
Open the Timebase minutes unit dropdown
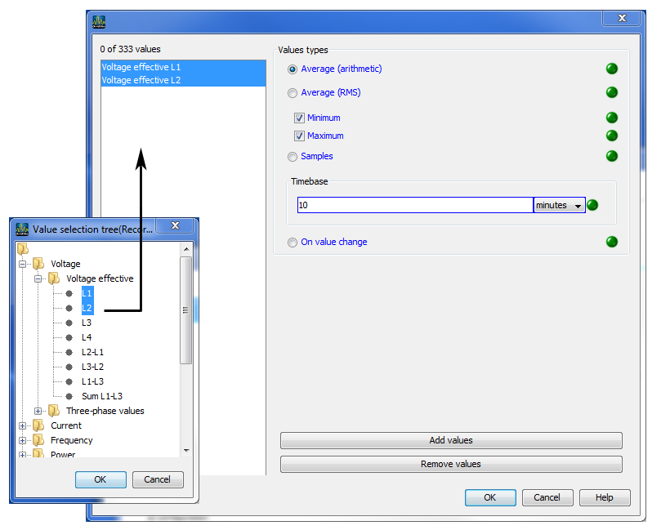click(x=560, y=206)
